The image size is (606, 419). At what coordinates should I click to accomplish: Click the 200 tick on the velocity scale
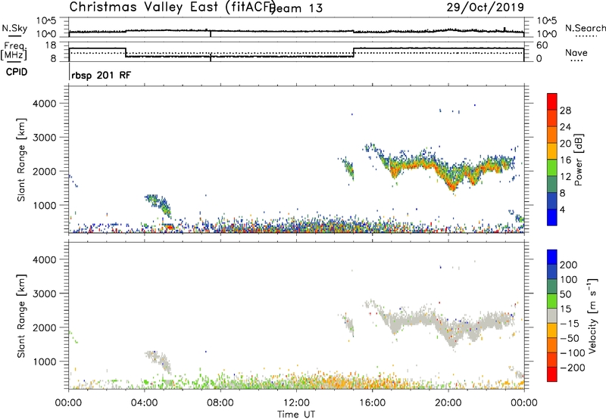click(569, 265)
